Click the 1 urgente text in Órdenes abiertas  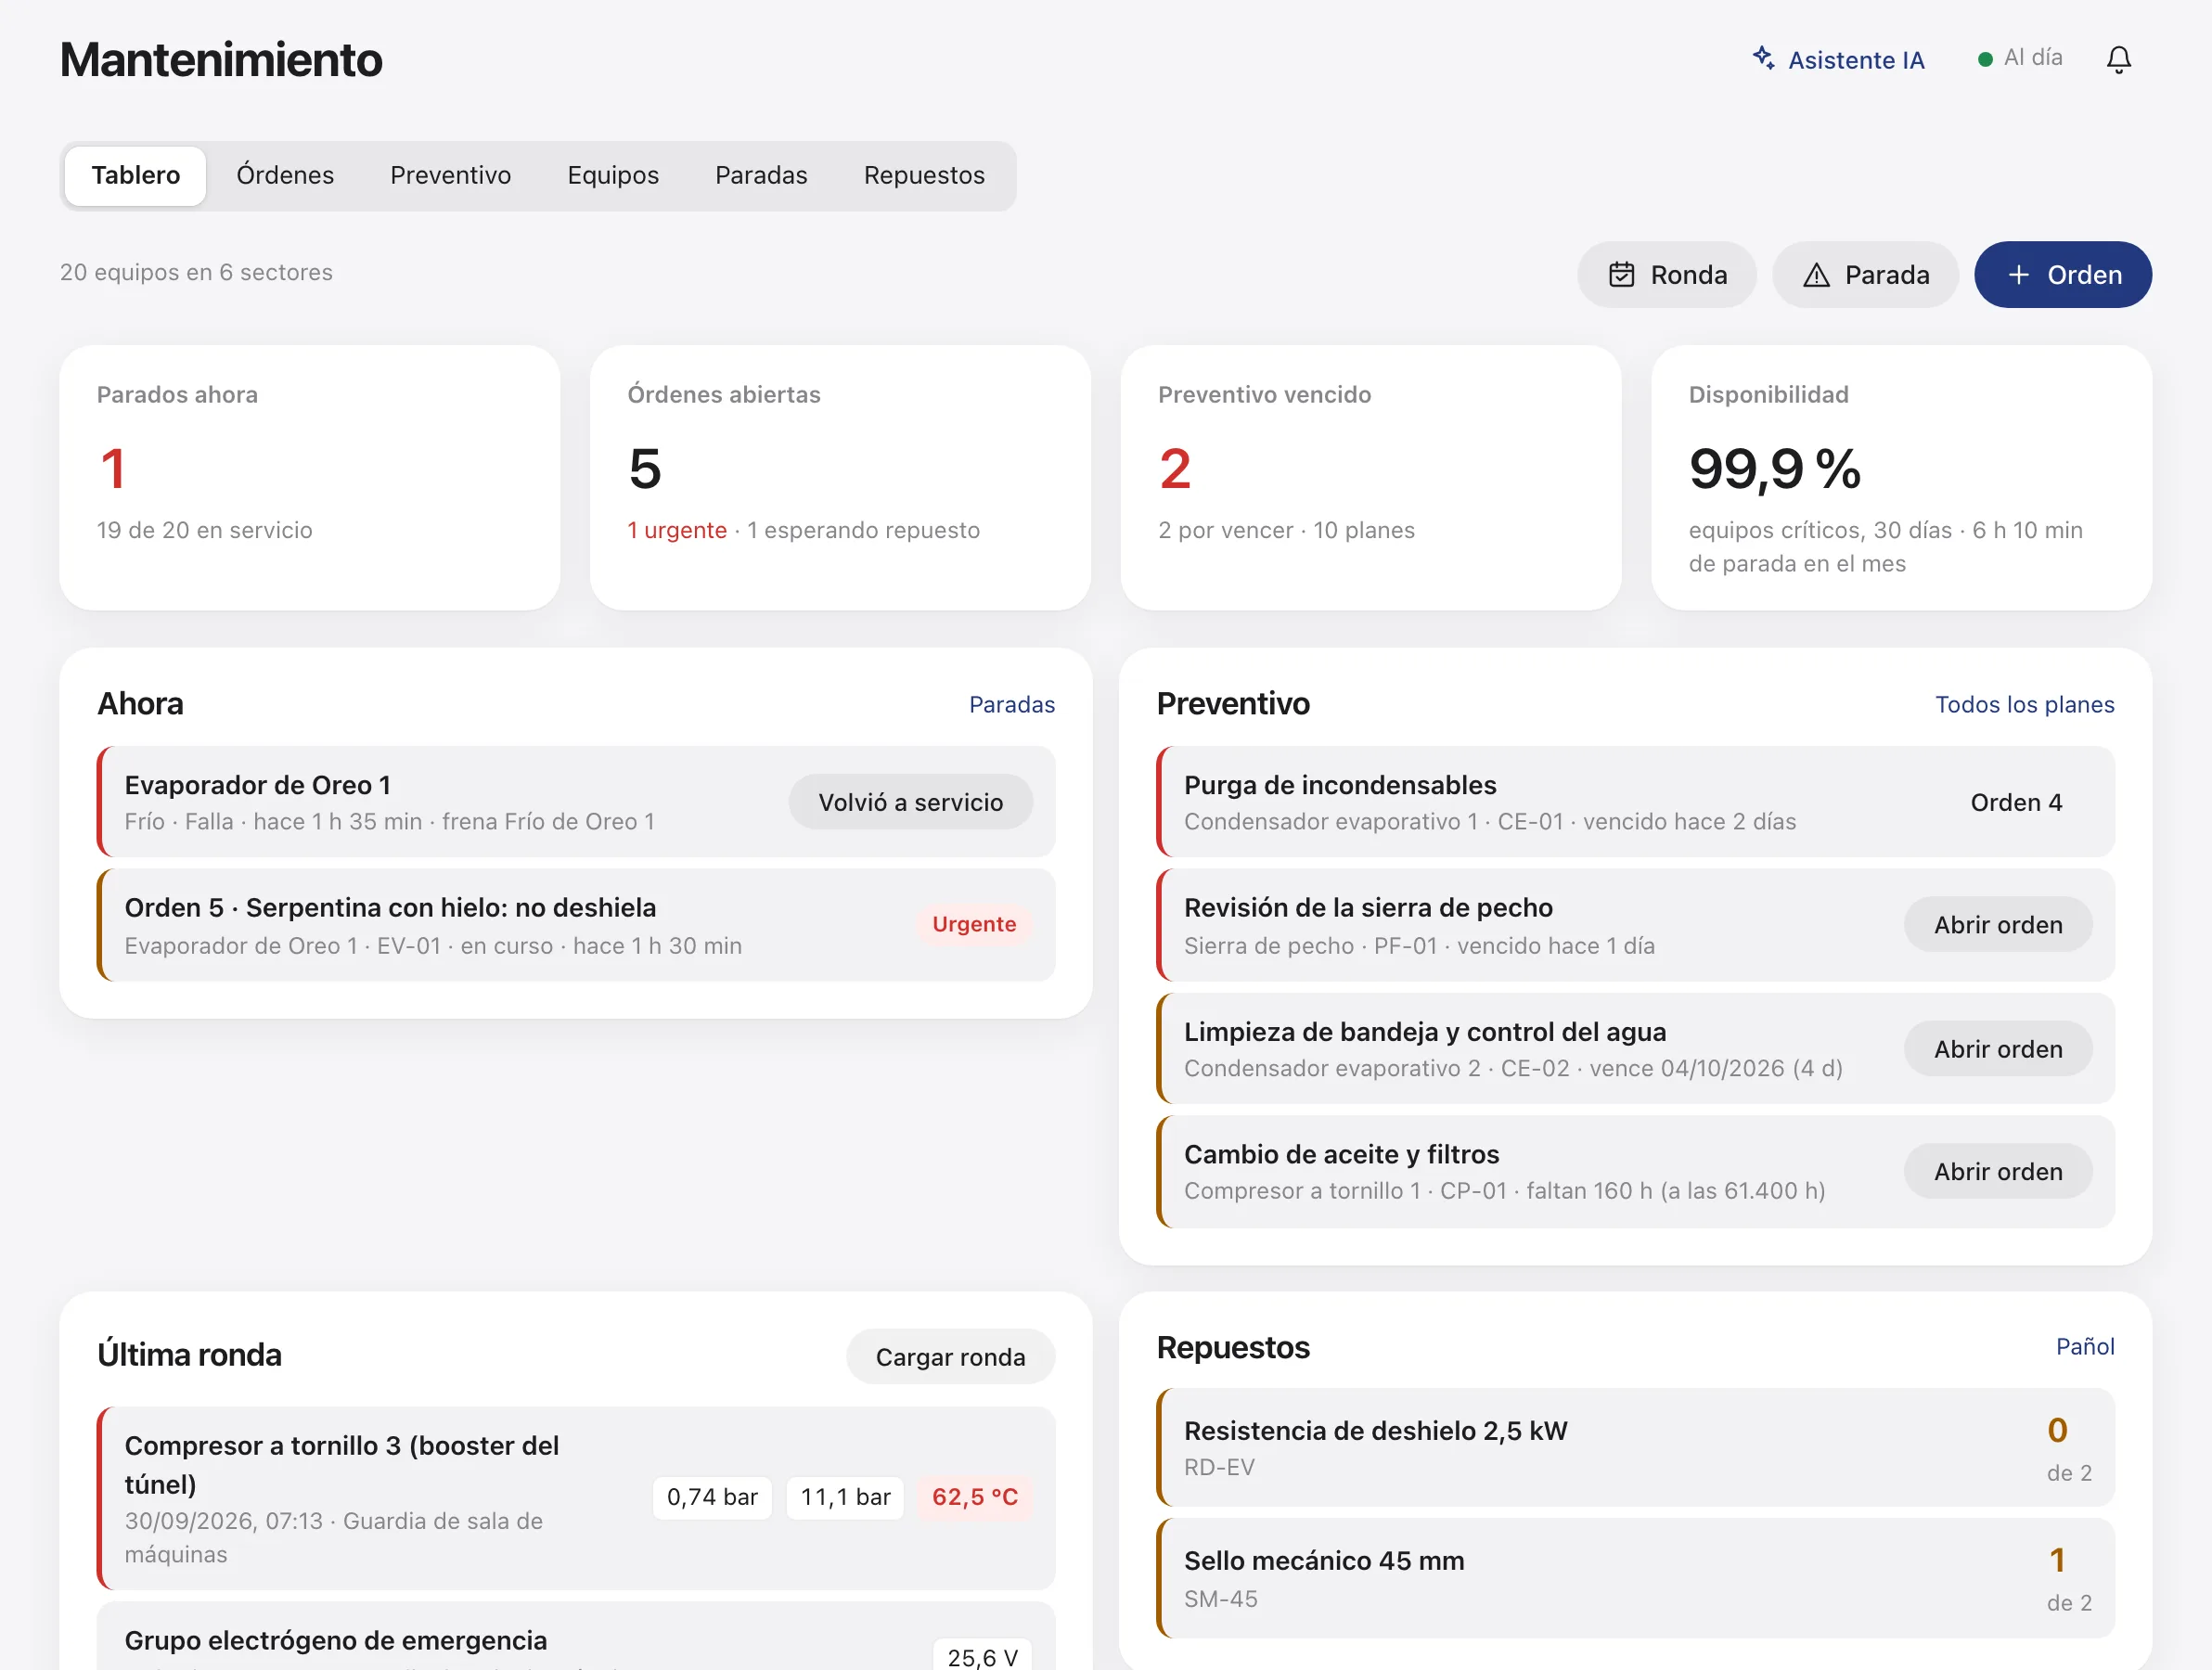pos(677,530)
